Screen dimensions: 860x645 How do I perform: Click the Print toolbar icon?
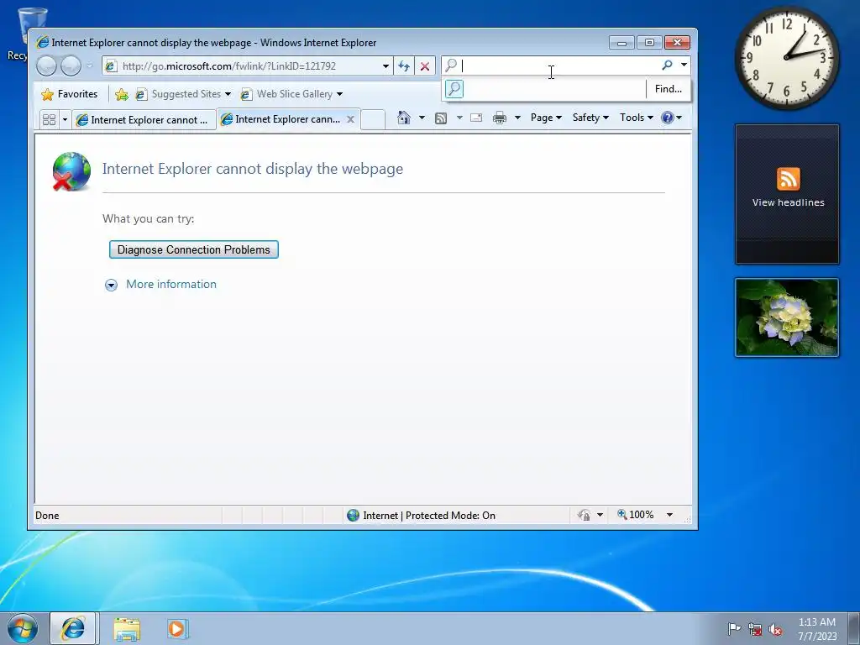pyautogui.click(x=499, y=118)
